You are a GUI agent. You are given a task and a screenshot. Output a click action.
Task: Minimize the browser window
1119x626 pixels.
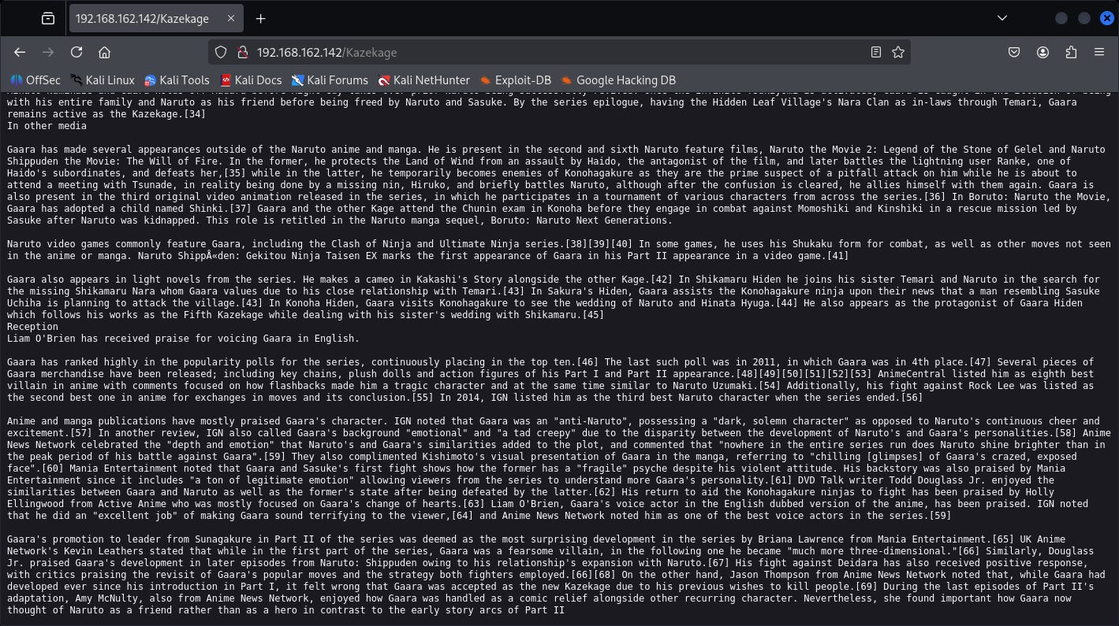(x=1061, y=18)
